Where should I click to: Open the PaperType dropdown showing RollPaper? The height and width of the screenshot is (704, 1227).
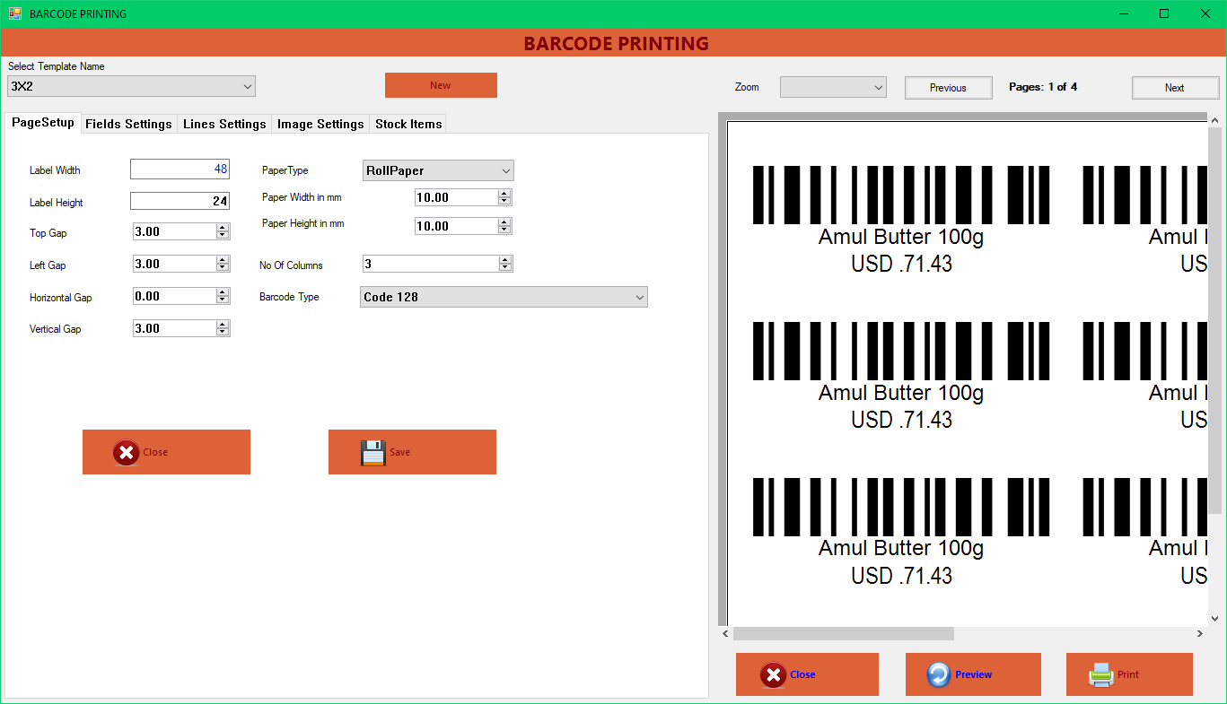click(504, 169)
